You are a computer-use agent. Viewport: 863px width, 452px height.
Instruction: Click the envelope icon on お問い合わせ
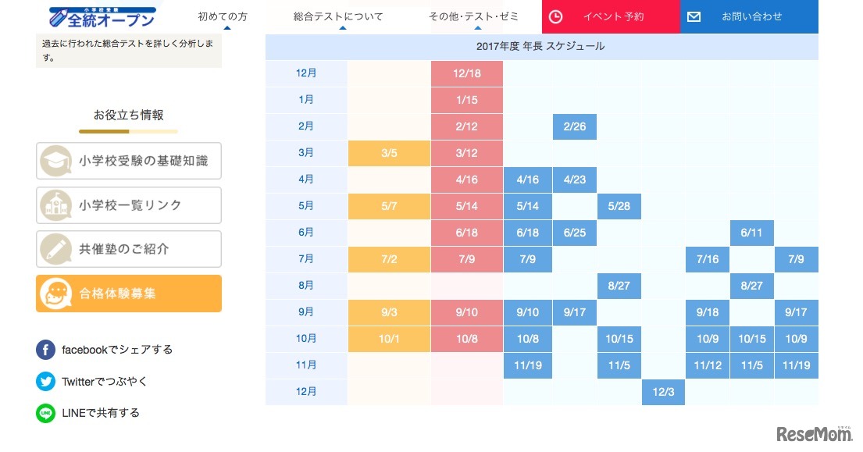694,16
